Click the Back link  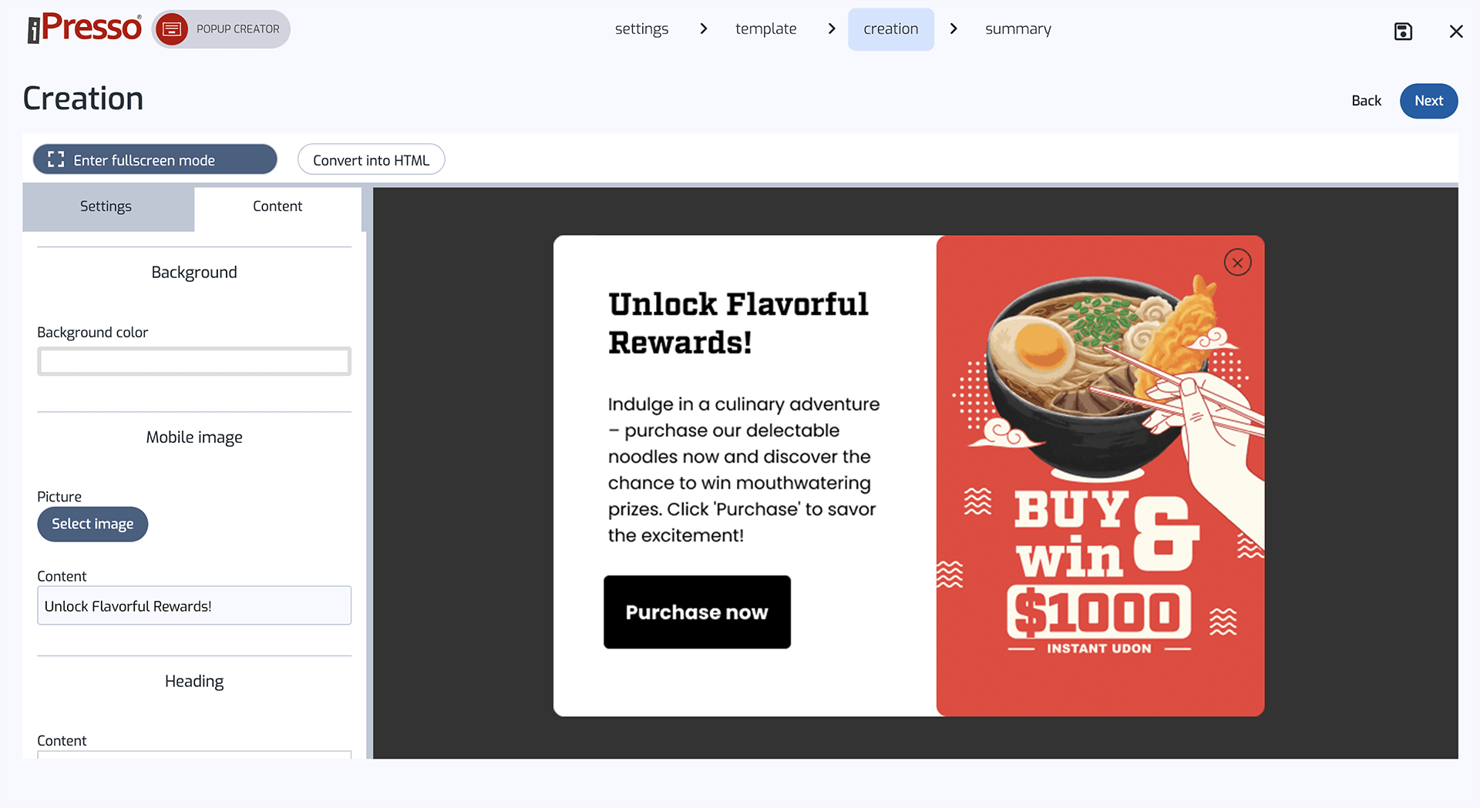pyautogui.click(x=1366, y=101)
